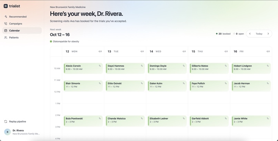Click phone icon on Daysi Hammes visit

pyautogui.click(x=142, y=66)
